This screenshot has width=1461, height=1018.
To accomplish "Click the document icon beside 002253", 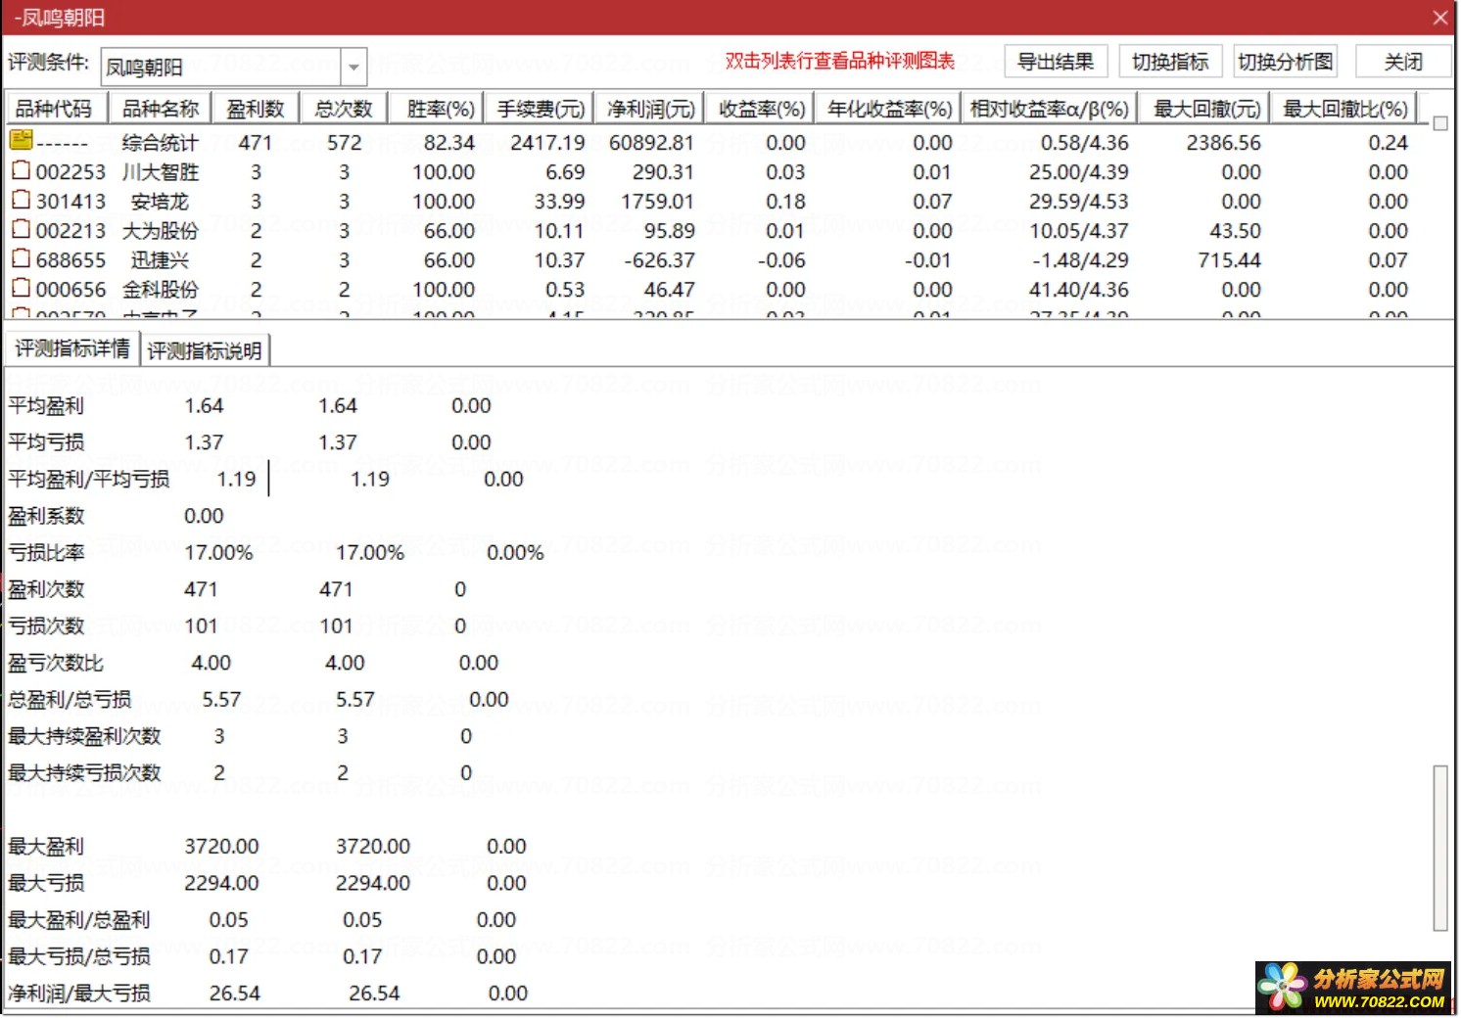I will (x=21, y=170).
